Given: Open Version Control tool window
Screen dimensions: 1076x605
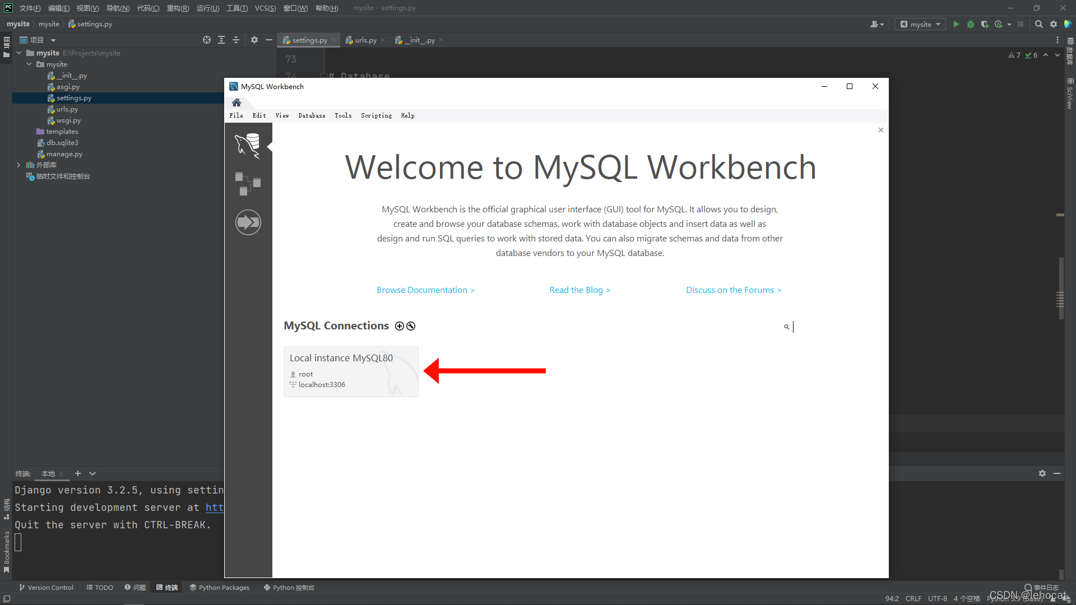Looking at the screenshot, I should point(46,588).
